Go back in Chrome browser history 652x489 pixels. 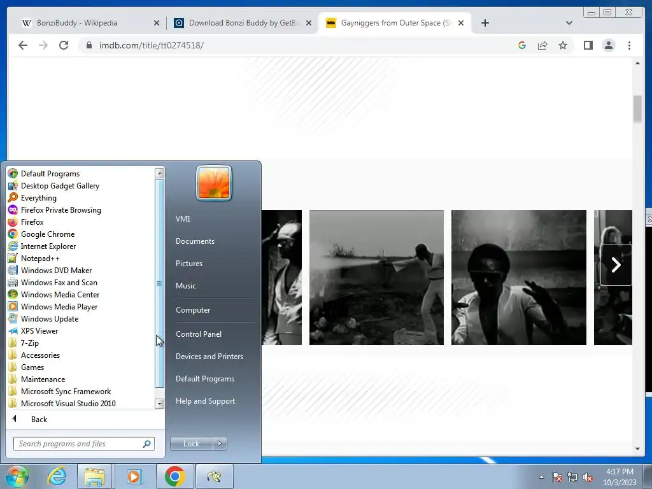pyautogui.click(x=23, y=45)
